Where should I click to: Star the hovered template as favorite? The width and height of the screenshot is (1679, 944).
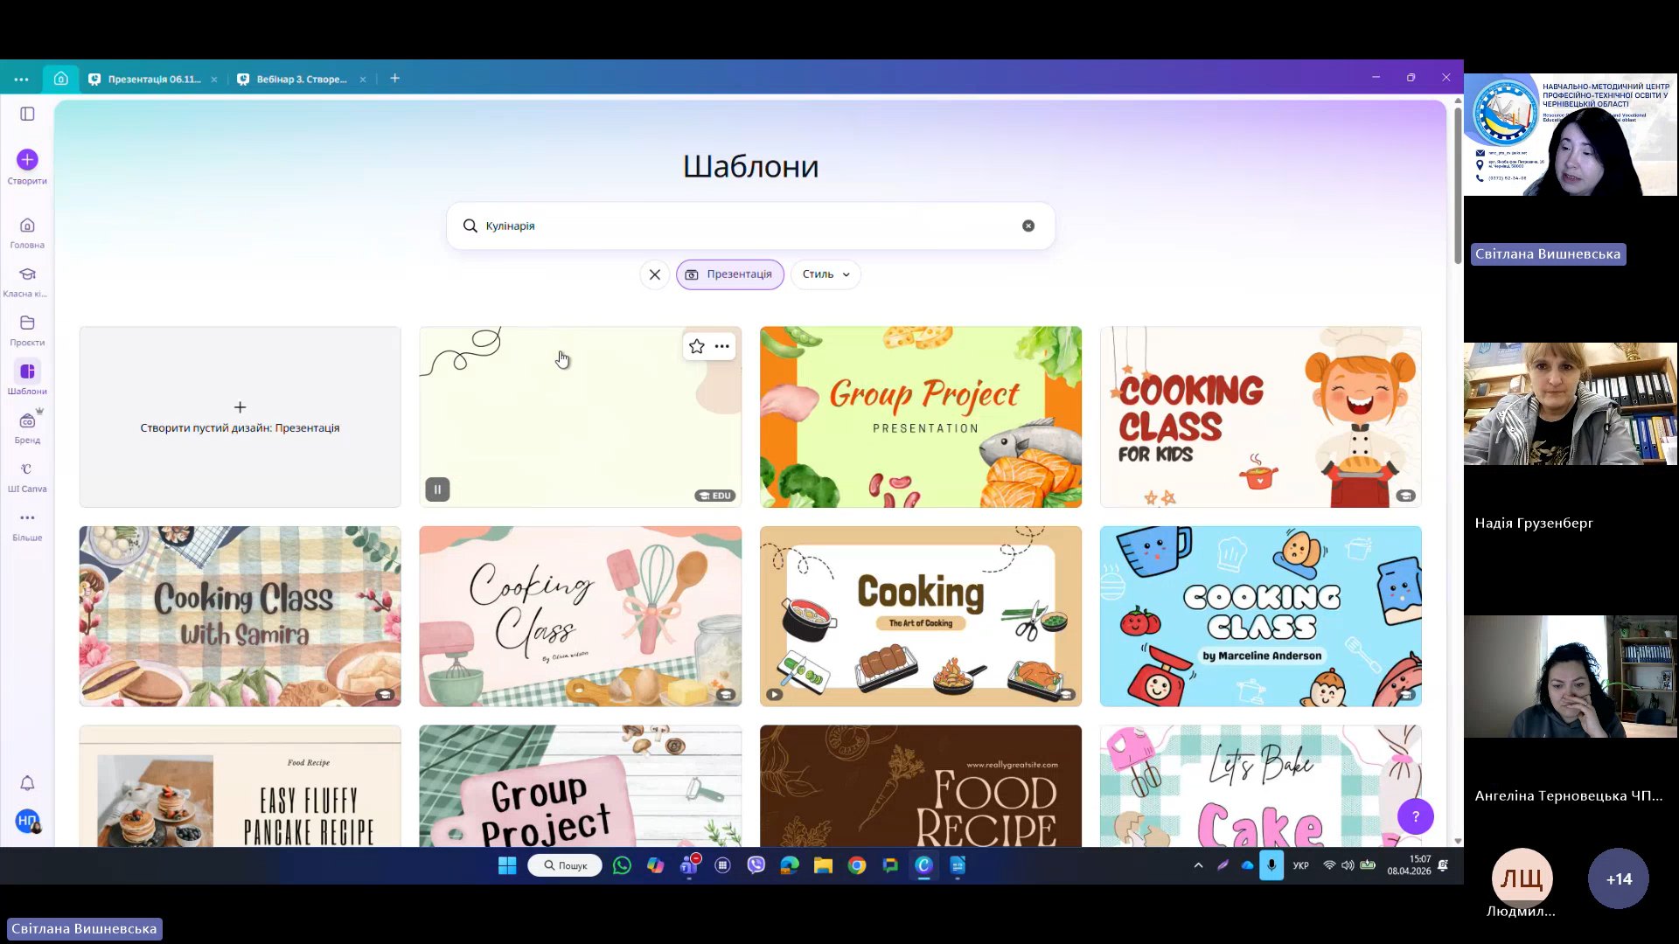(696, 346)
